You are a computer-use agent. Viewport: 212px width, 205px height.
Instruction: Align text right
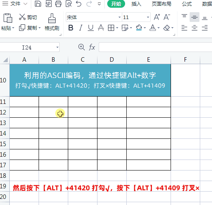[x=205, y=28]
